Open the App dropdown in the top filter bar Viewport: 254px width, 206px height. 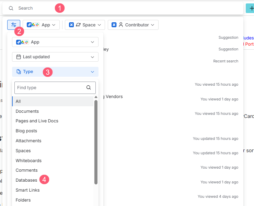pos(41,25)
